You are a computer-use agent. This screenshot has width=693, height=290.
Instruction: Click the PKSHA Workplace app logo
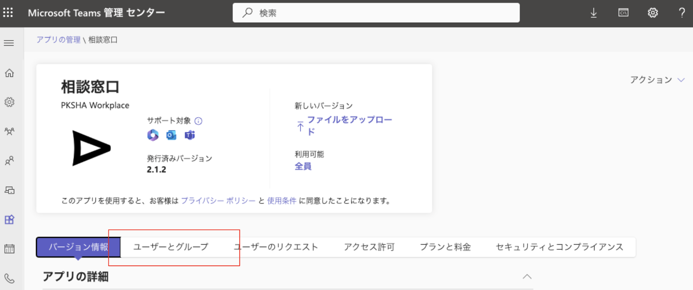(x=91, y=148)
